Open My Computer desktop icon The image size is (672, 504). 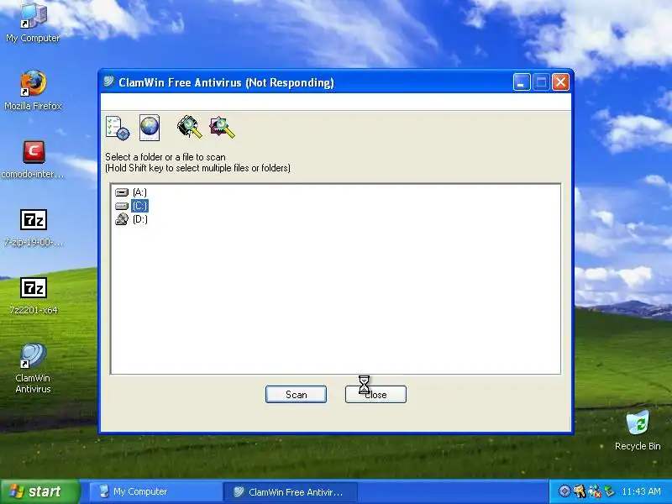[x=33, y=23]
